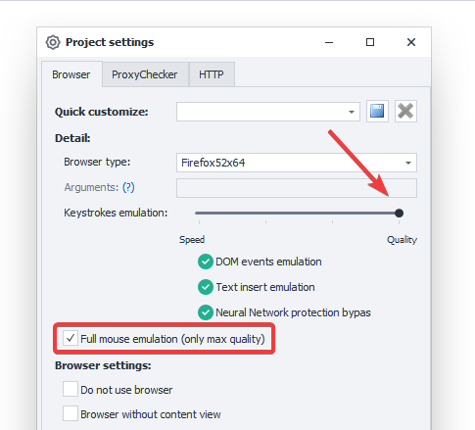The height and width of the screenshot is (430, 475).
Task: Open the Browser type dropdown arrow
Action: coord(408,163)
